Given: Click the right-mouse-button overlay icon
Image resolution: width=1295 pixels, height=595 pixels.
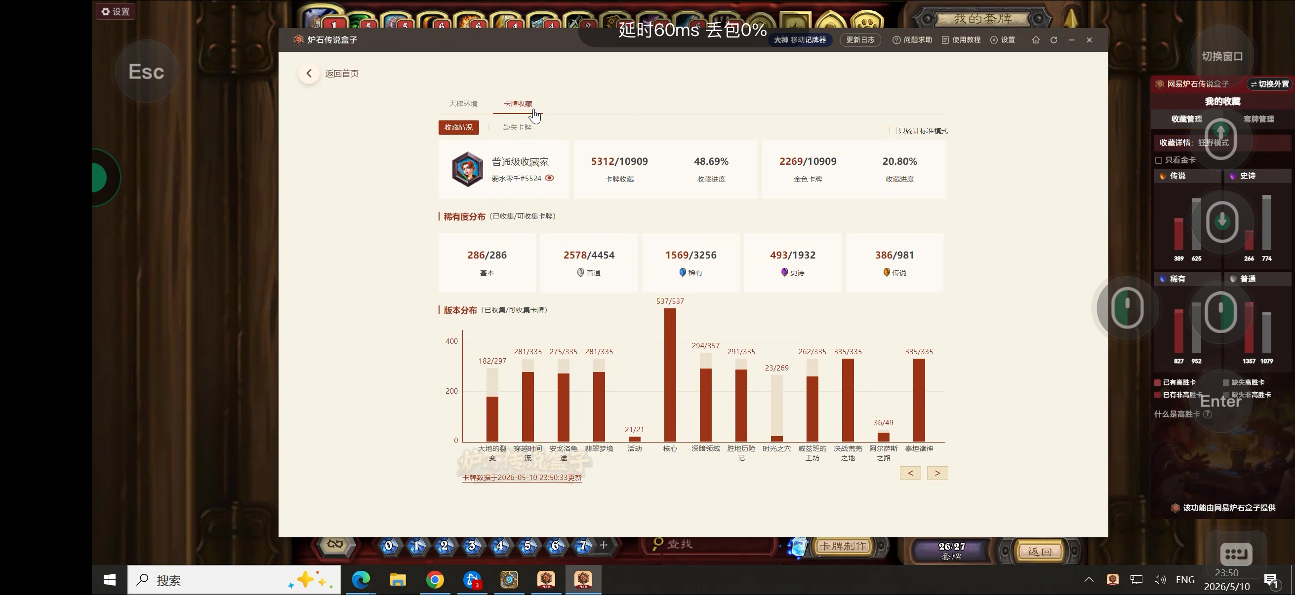Looking at the screenshot, I should [1221, 312].
